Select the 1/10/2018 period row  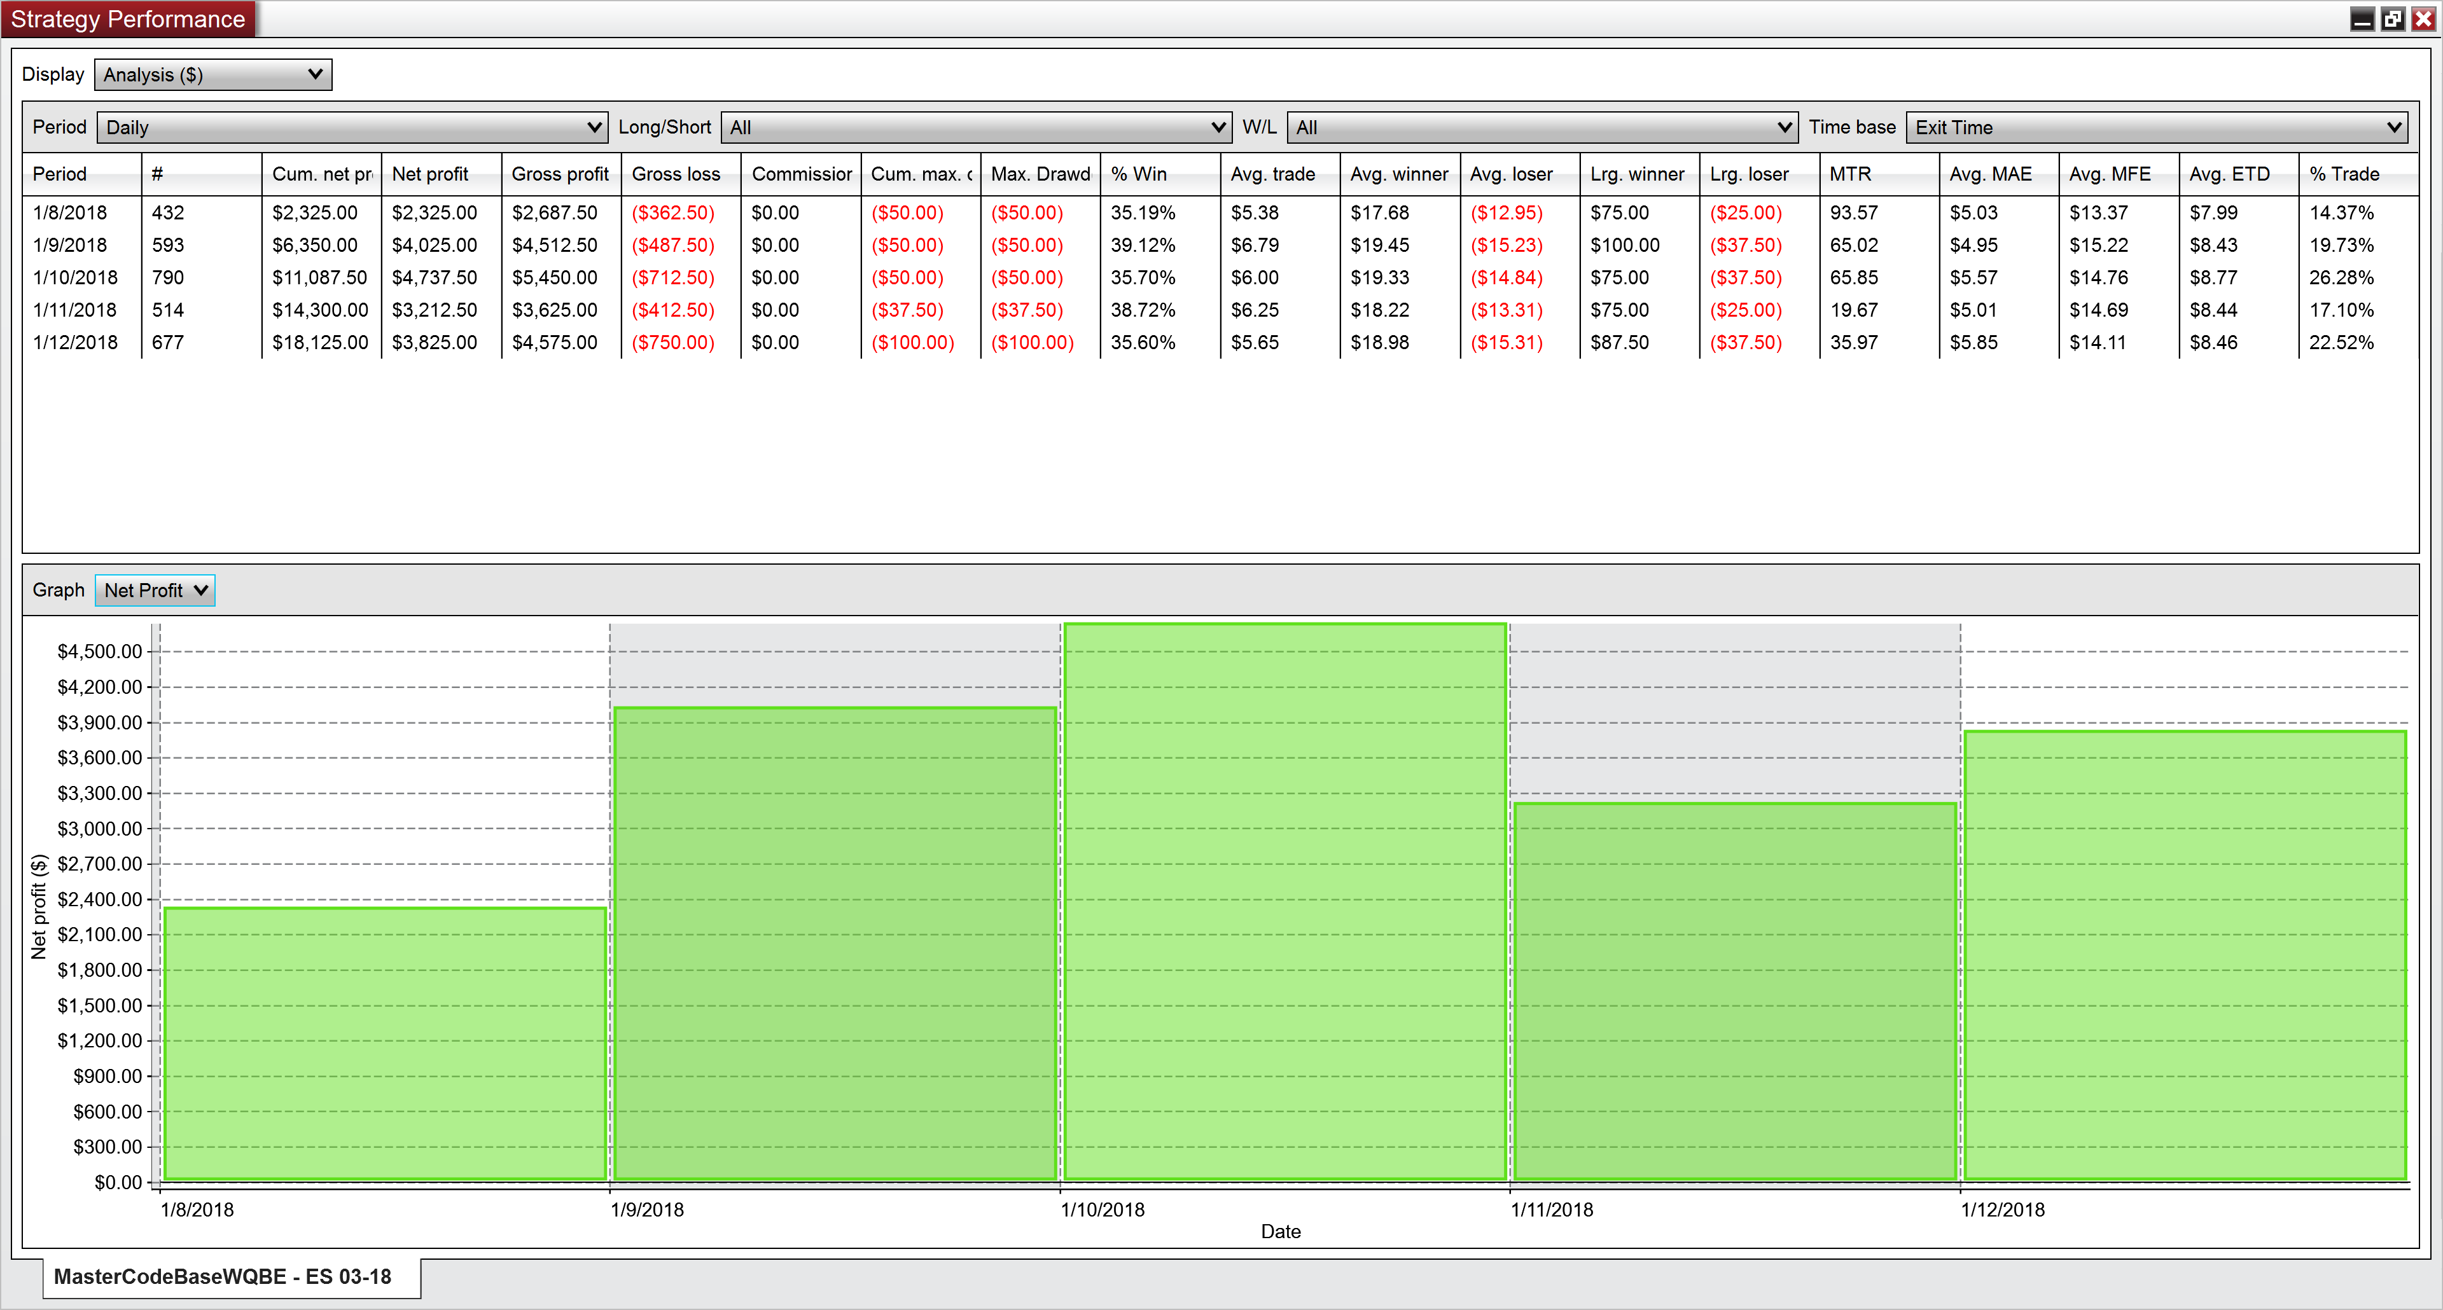tap(1221, 278)
